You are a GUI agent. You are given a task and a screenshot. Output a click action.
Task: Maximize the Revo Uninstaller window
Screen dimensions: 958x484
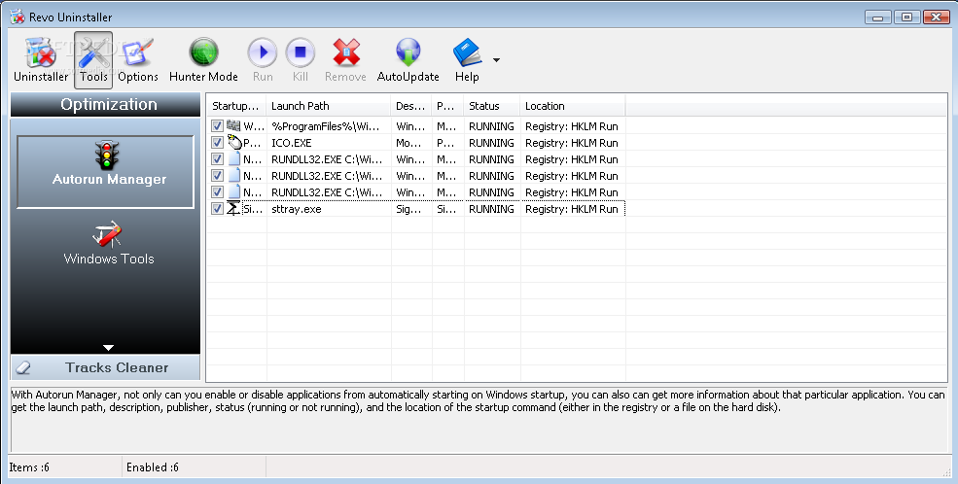[x=906, y=17]
